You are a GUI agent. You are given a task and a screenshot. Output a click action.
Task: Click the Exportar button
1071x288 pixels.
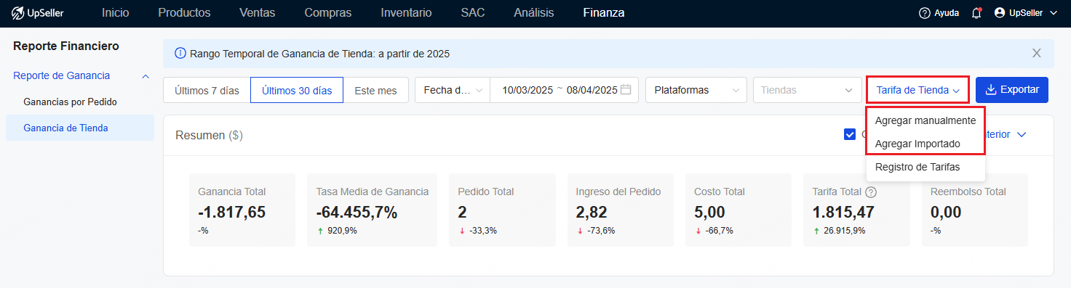1012,90
